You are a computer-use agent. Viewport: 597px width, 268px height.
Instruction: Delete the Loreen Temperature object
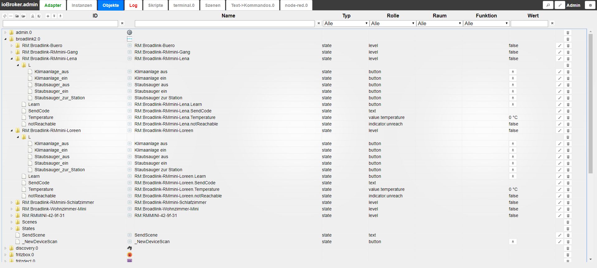568,190
